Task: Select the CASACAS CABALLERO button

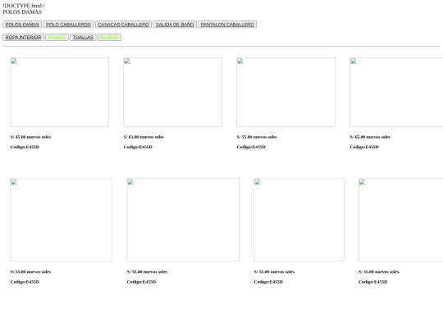Action: coord(123,25)
